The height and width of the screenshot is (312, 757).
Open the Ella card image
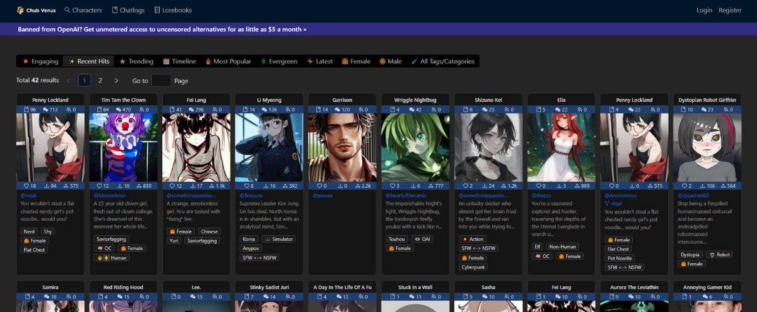(x=561, y=147)
